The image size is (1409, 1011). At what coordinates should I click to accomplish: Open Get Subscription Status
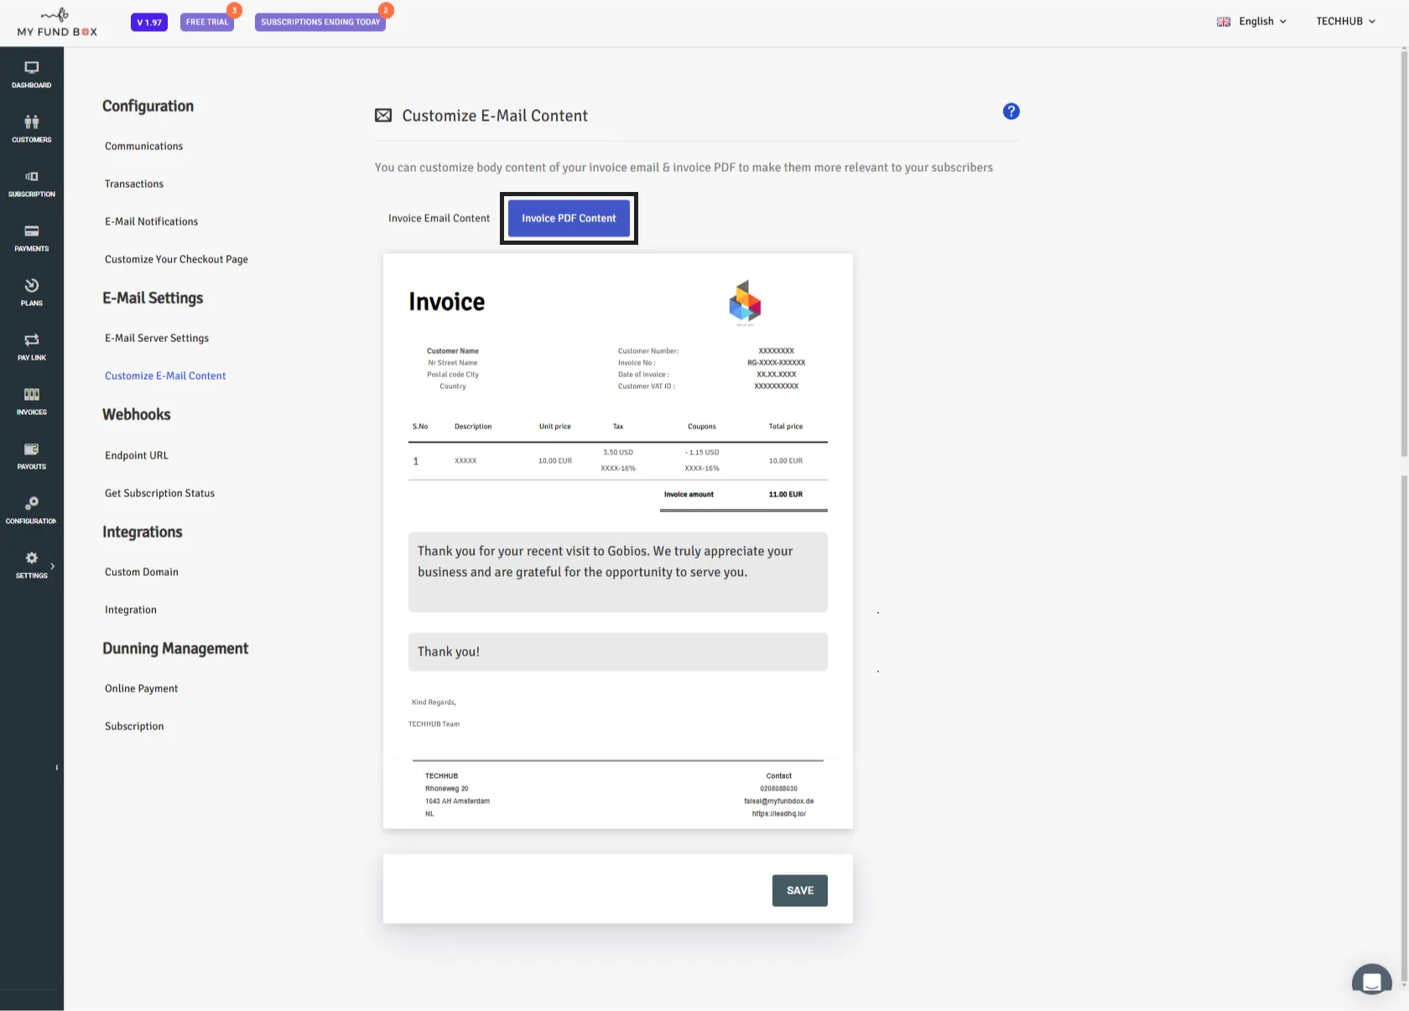point(159,493)
